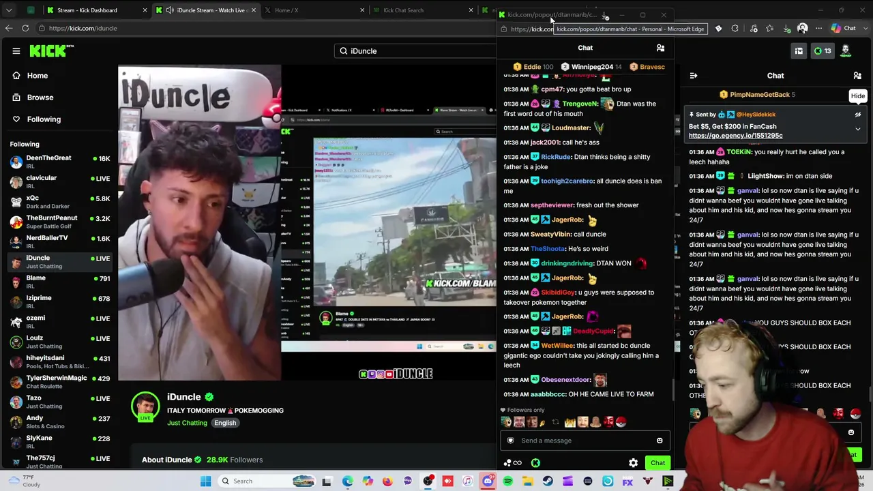Open TheBurntPeanut channel in sidebar
The width and height of the screenshot is (873, 491).
(60, 222)
